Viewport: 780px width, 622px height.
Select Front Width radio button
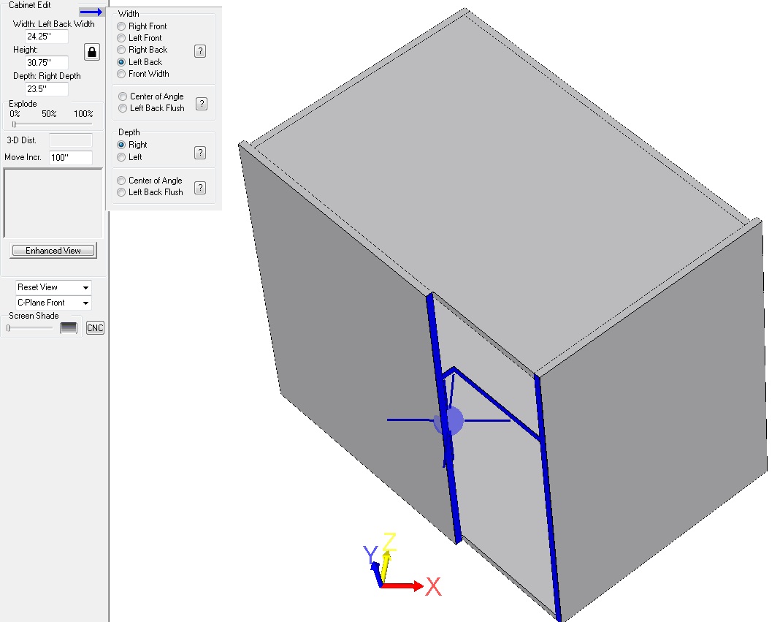(x=121, y=74)
